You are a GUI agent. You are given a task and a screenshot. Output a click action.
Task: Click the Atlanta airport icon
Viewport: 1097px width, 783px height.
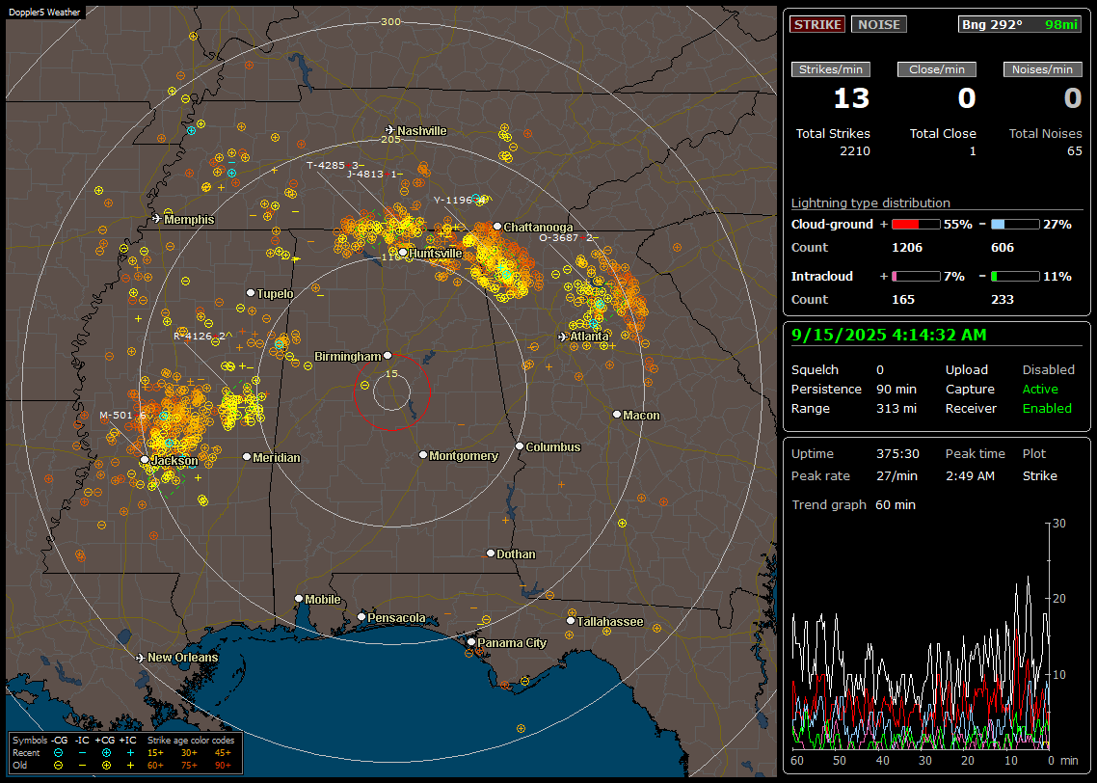point(563,337)
